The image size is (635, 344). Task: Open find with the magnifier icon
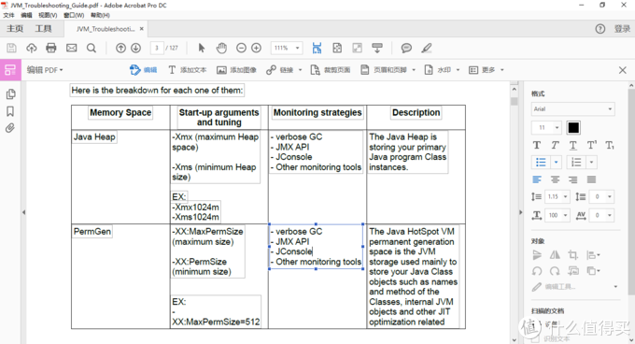pos(92,49)
